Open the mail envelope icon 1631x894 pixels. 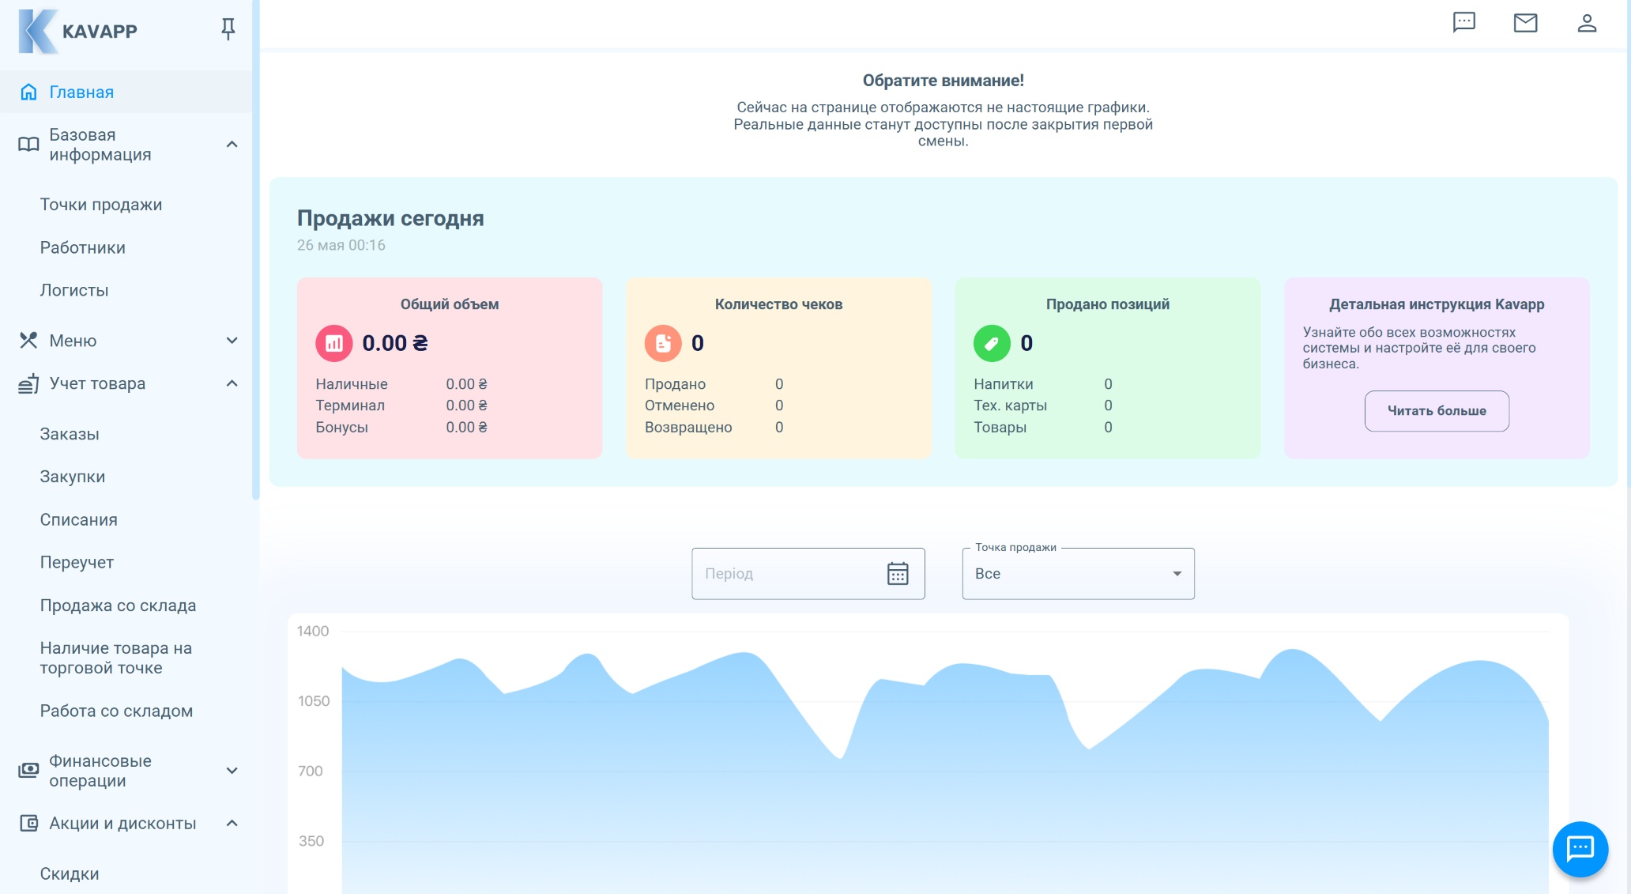[x=1525, y=23]
